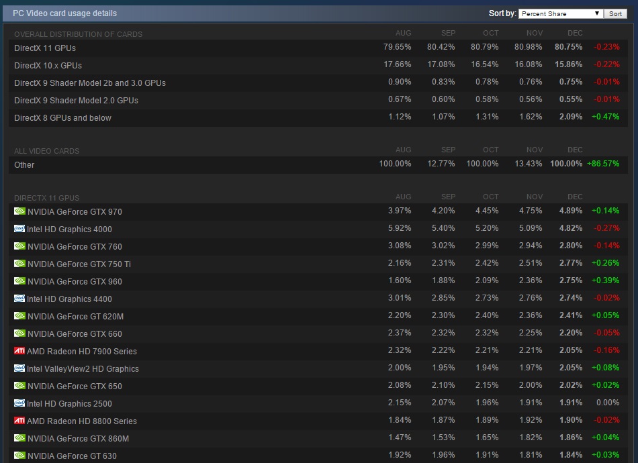The width and height of the screenshot is (638, 463).
Task: Click the 4.89% DEC value for GTX 970
Action: [x=571, y=211]
